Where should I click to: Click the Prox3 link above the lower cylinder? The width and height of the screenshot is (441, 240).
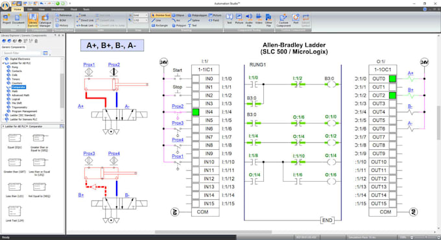[x=89, y=154]
